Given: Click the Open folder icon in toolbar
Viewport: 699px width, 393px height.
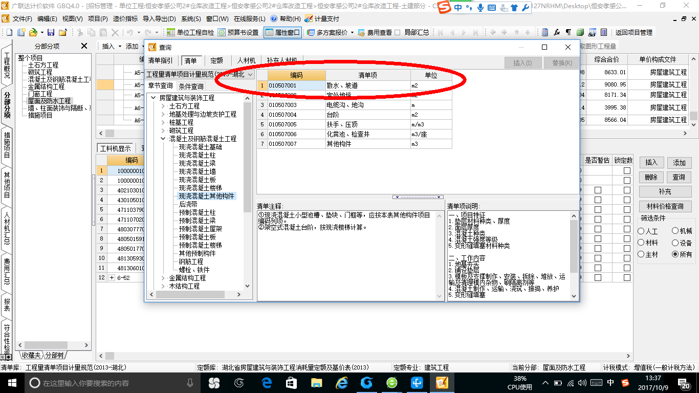Looking at the screenshot, I should pos(33,32).
